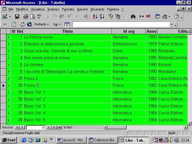Paste using the clipboard icon
Screen dimensions: 192x144
tap(62, 16)
